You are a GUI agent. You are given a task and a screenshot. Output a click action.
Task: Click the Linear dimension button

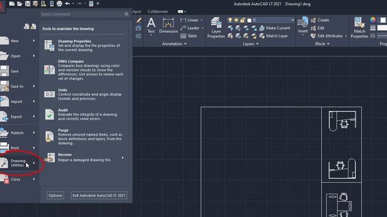(x=189, y=20)
